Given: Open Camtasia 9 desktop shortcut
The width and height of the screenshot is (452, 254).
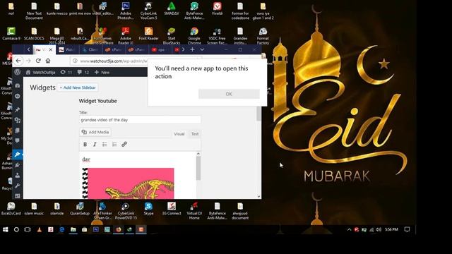Looking at the screenshot, I should tap(11, 34).
